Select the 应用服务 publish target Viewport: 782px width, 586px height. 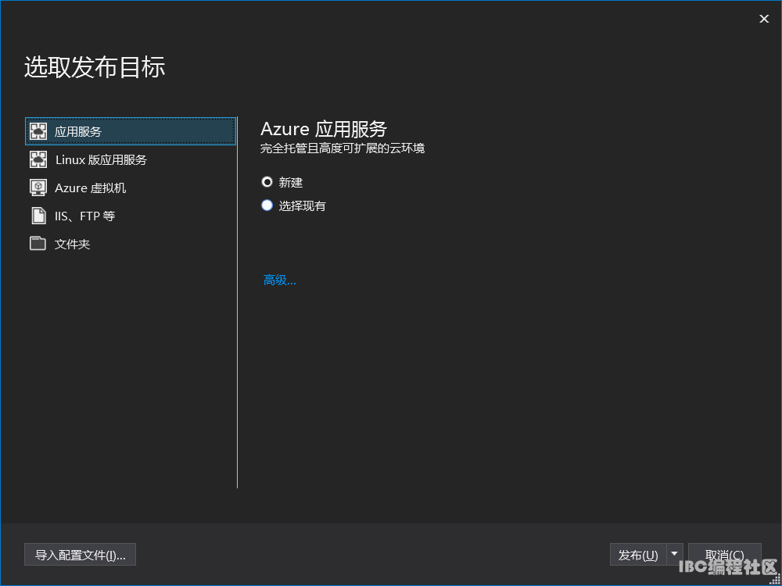[x=131, y=131]
